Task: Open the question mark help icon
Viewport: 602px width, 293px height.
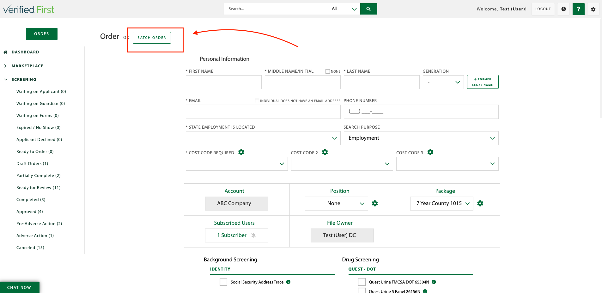Action: [x=578, y=9]
